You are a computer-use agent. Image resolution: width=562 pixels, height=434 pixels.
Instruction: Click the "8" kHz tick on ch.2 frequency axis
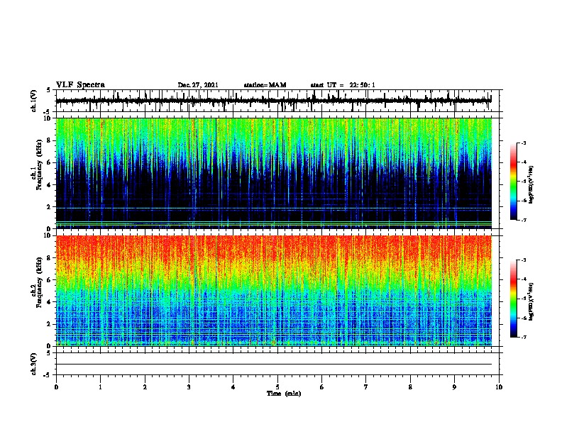pyautogui.click(x=50, y=258)
